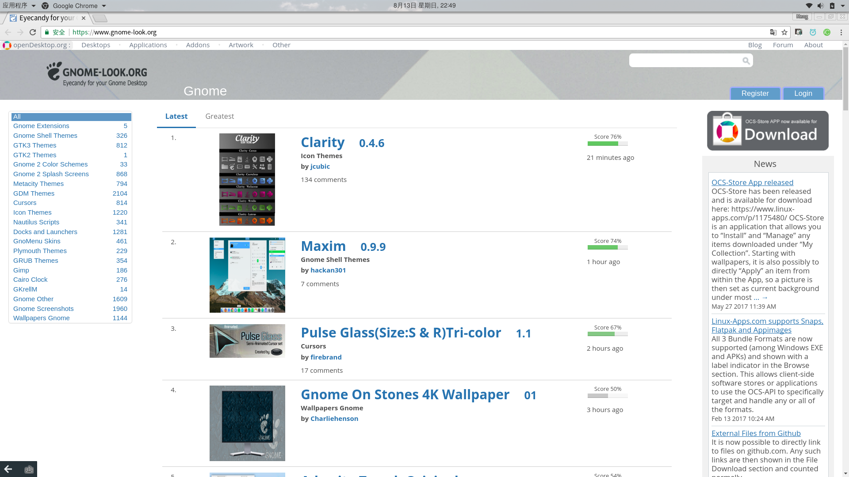This screenshot has width=849, height=477.
Task: Open the About link
Action: 813,45
